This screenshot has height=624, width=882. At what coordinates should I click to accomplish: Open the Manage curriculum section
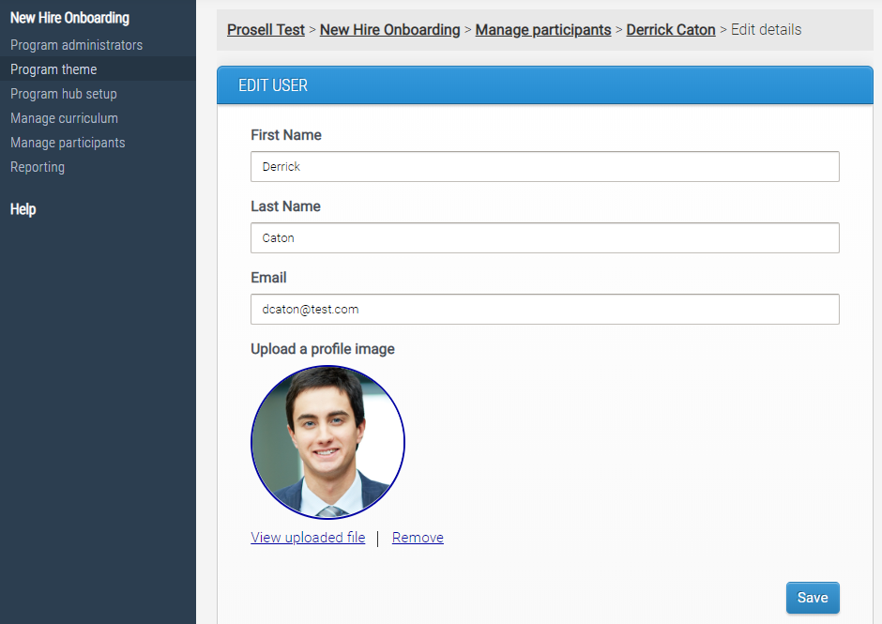pyautogui.click(x=64, y=117)
